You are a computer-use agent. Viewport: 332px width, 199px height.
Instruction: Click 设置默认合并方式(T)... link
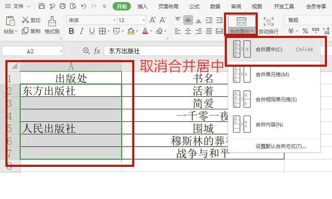[x=280, y=146]
